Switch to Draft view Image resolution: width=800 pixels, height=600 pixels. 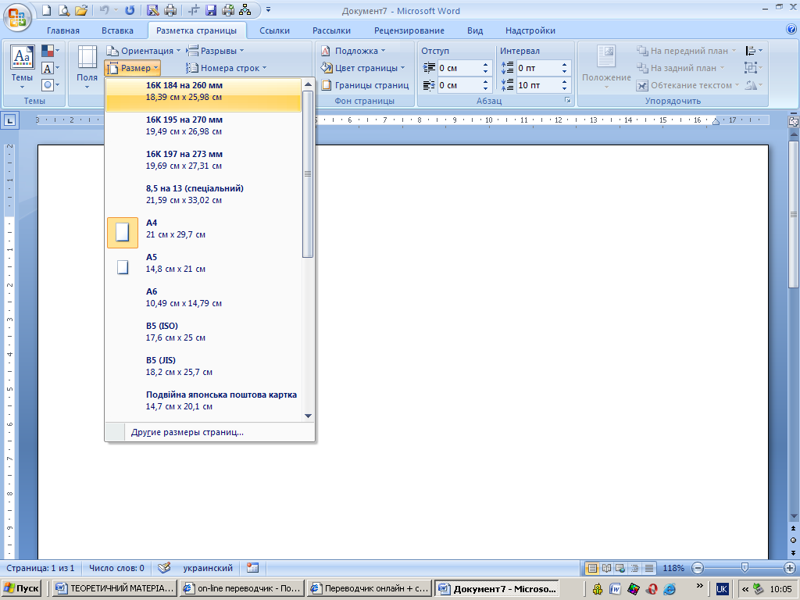point(649,568)
